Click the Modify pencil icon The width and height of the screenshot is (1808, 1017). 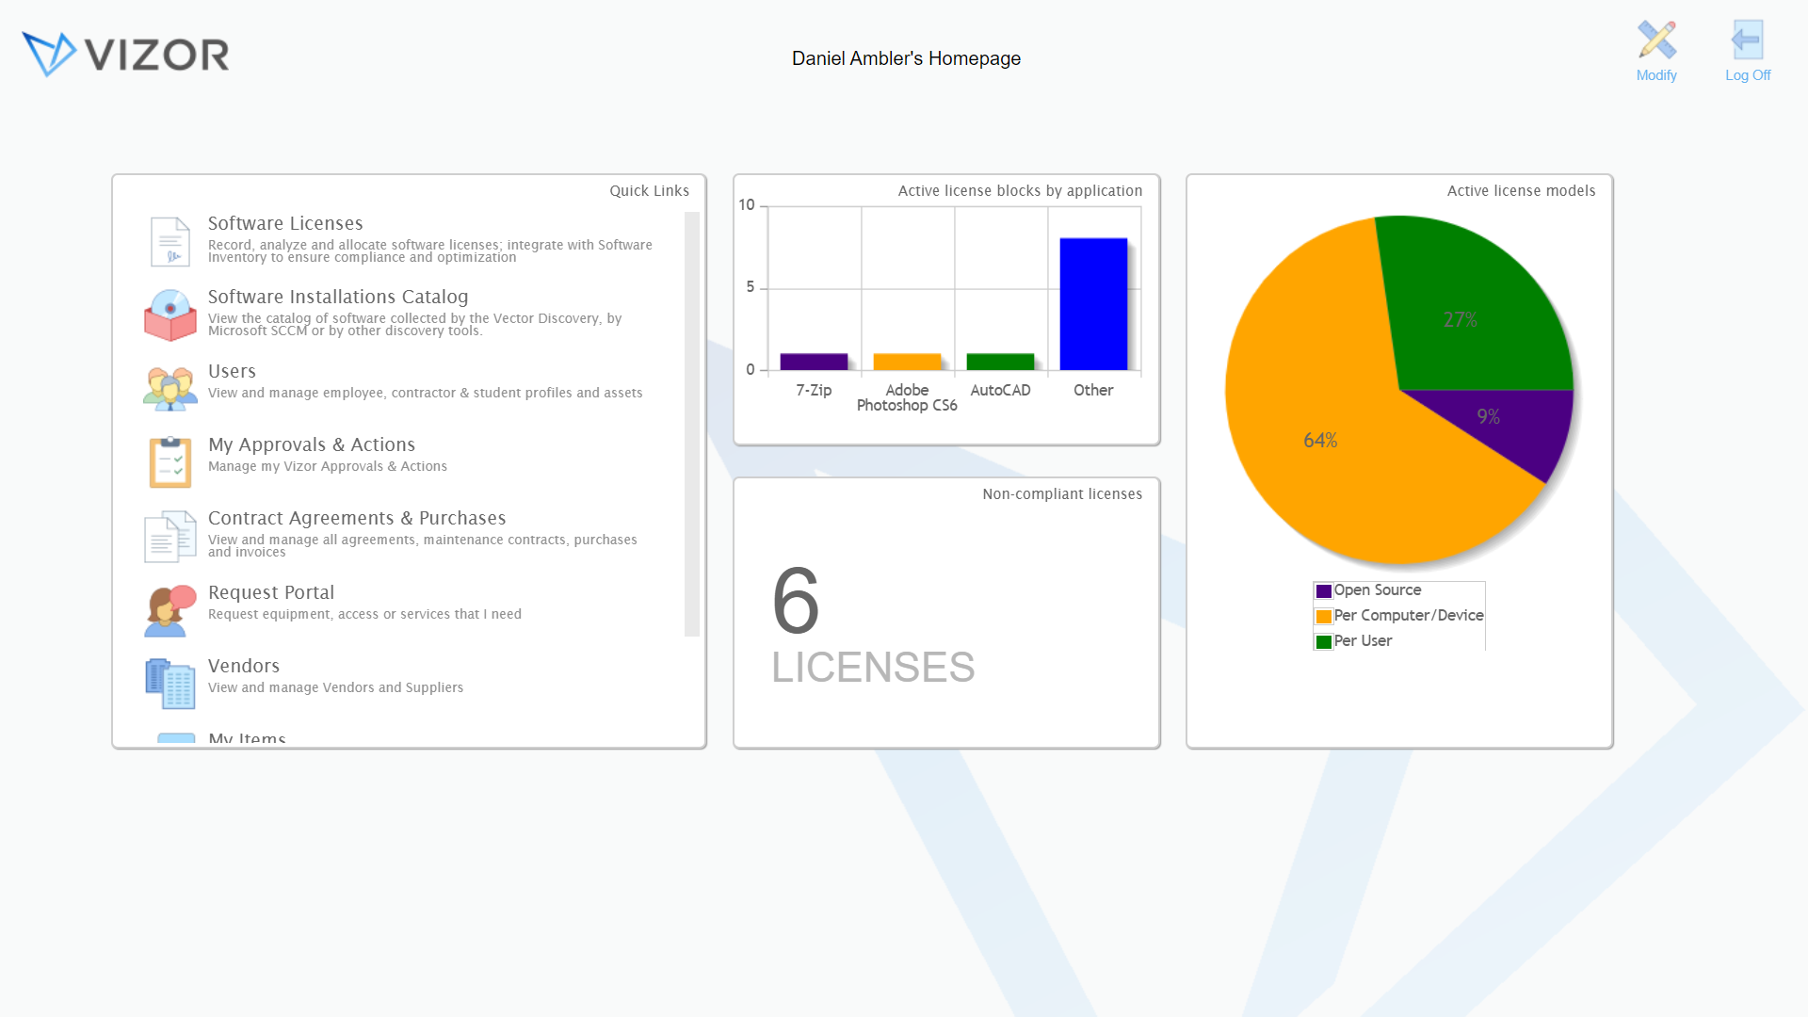1656,40
